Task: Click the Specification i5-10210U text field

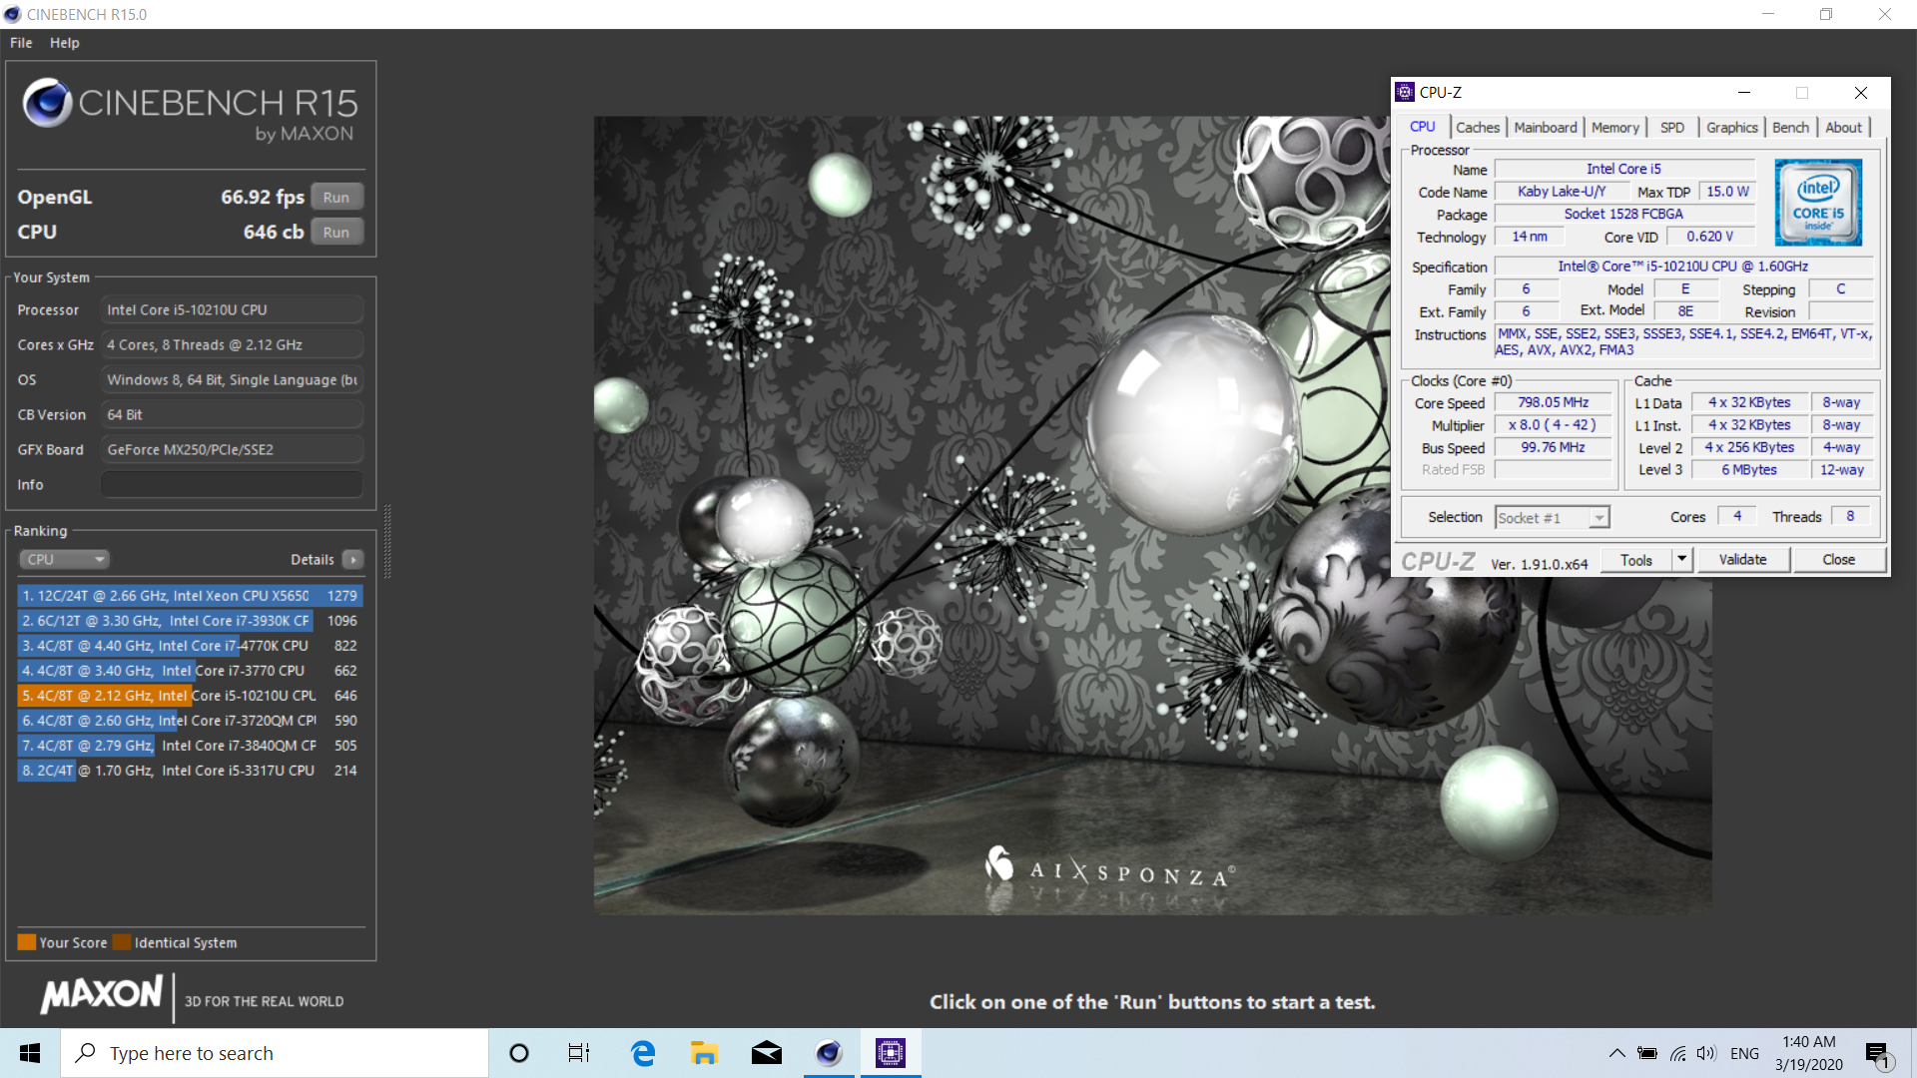Action: (x=1683, y=267)
